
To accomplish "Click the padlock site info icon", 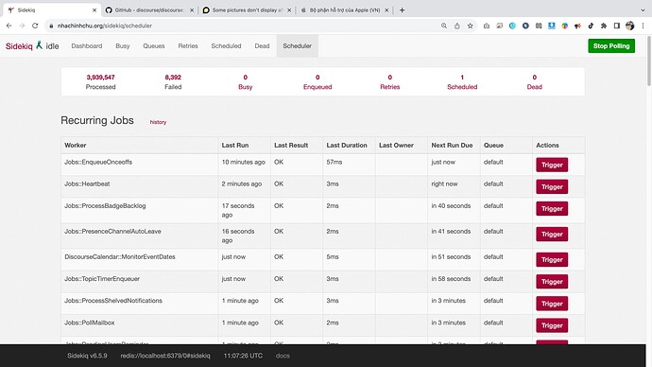I will (51, 26).
